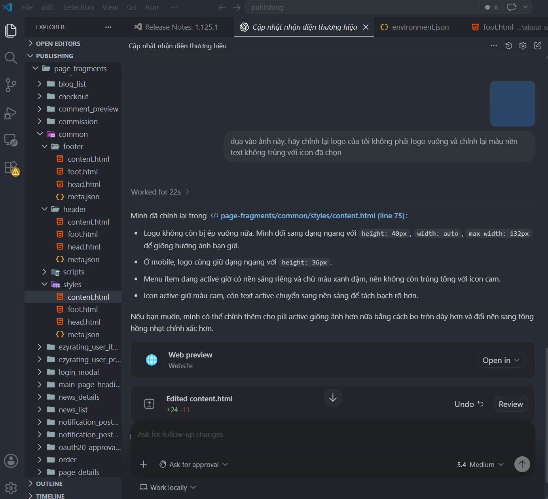Start a new chat with edit icon
This screenshot has height=499, width=548.
click(537, 46)
